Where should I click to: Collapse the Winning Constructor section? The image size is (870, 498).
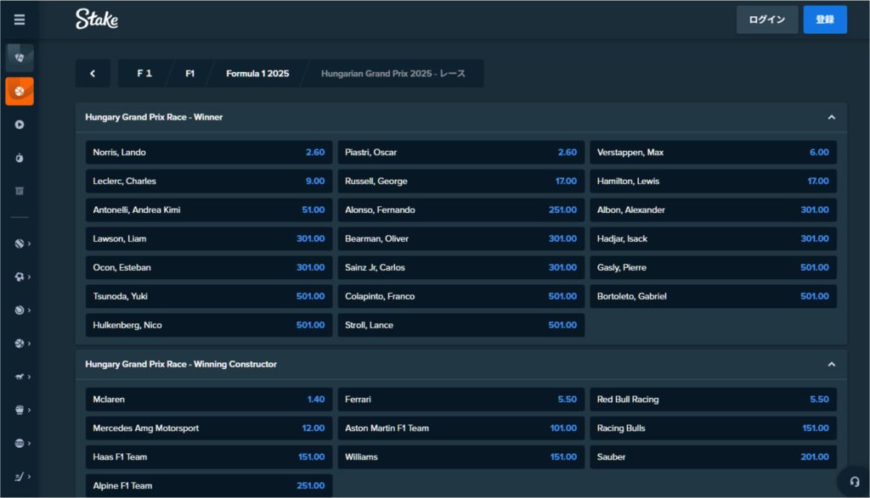tap(831, 365)
